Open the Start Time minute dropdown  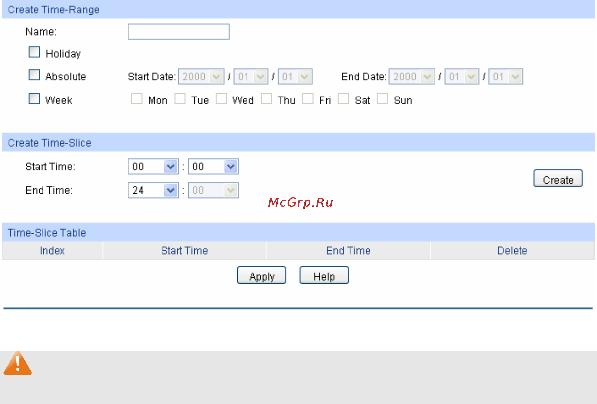(x=213, y=167)
